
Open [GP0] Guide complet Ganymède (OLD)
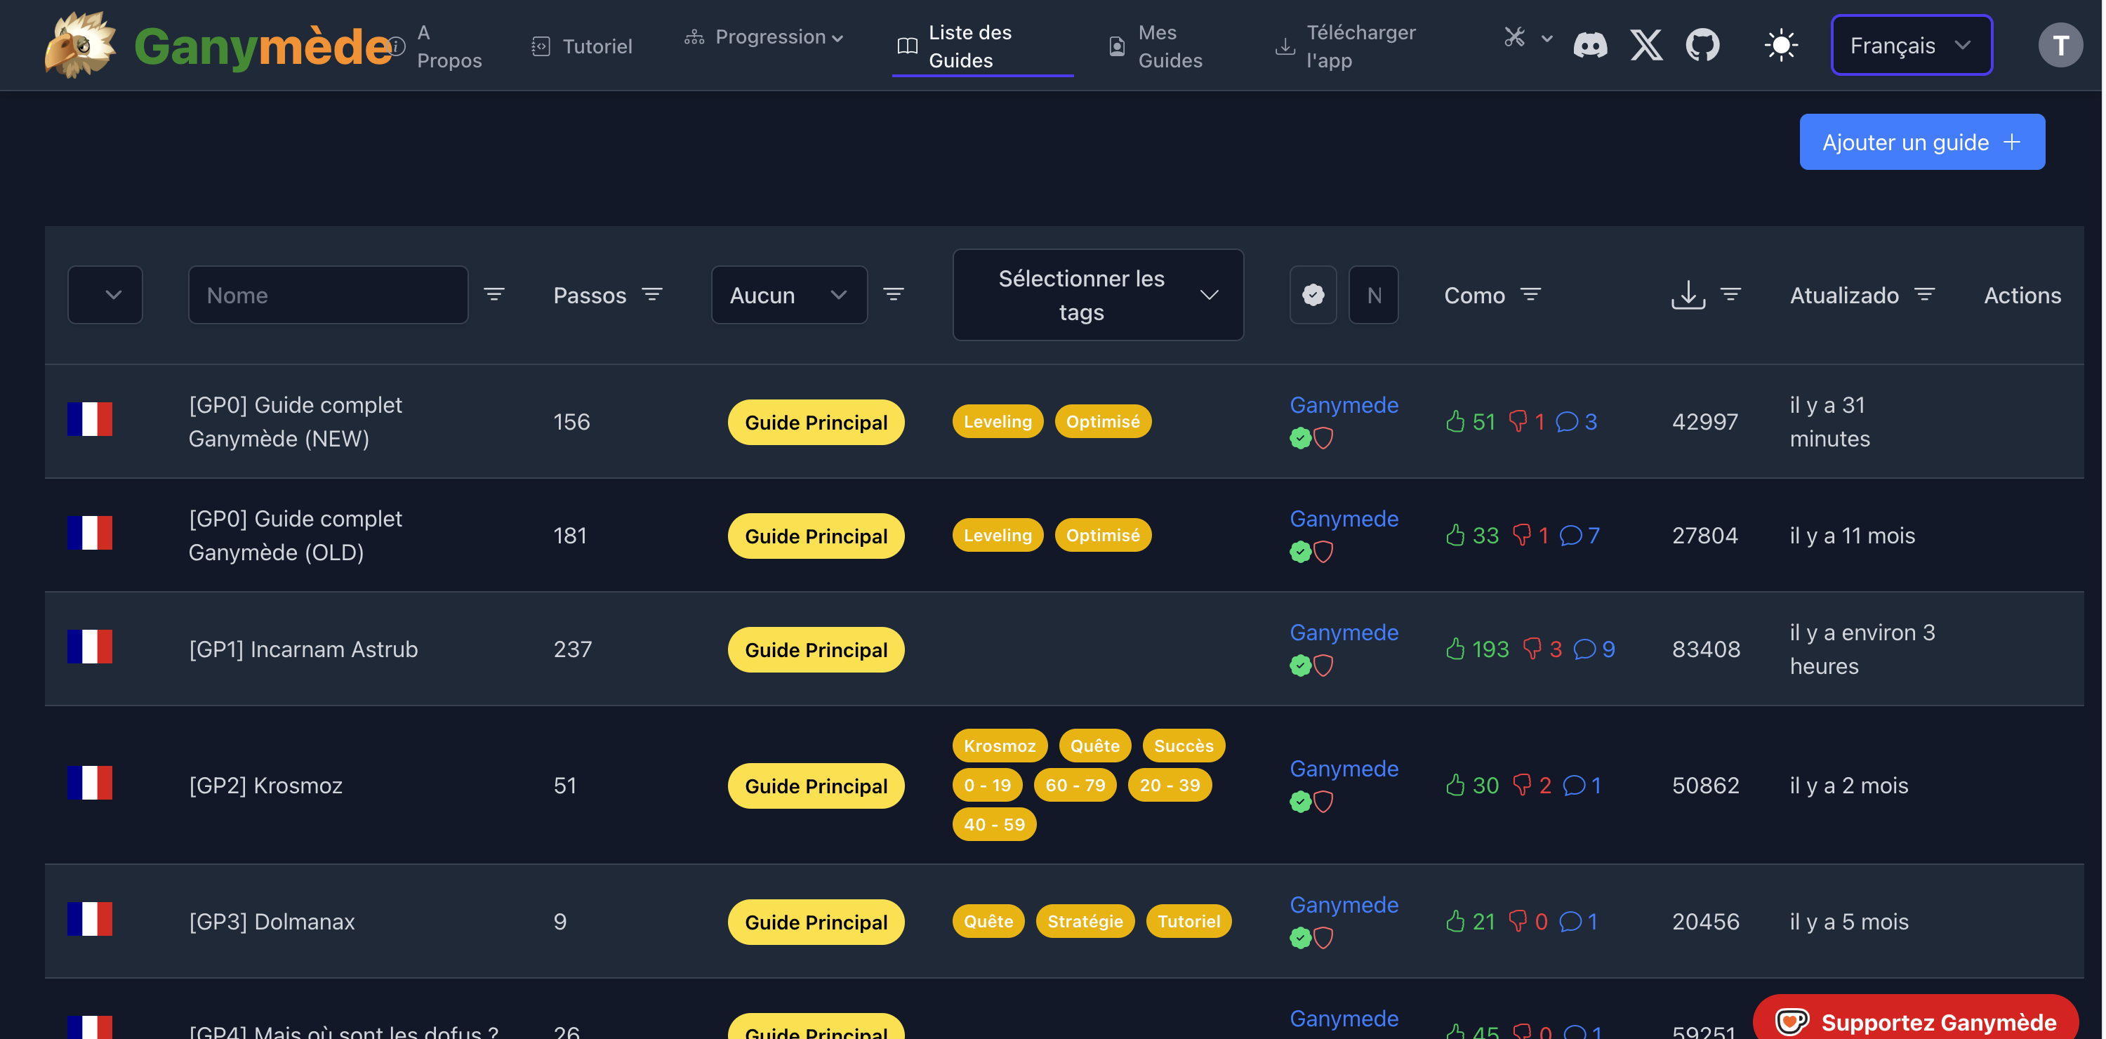(x=296, y=536)
